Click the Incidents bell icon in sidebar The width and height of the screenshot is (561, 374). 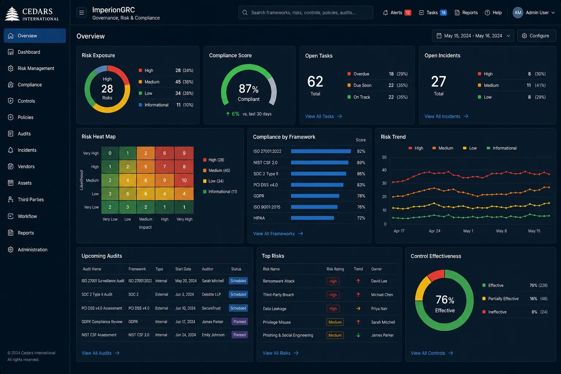(x=11, y=150)
